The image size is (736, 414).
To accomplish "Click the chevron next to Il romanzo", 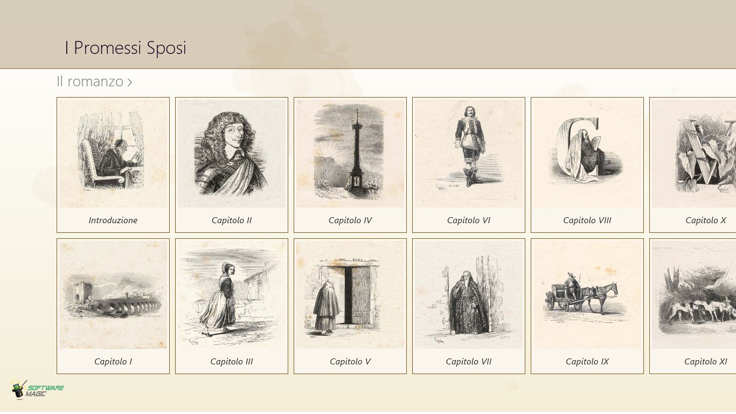I will [x=130, y=82].
